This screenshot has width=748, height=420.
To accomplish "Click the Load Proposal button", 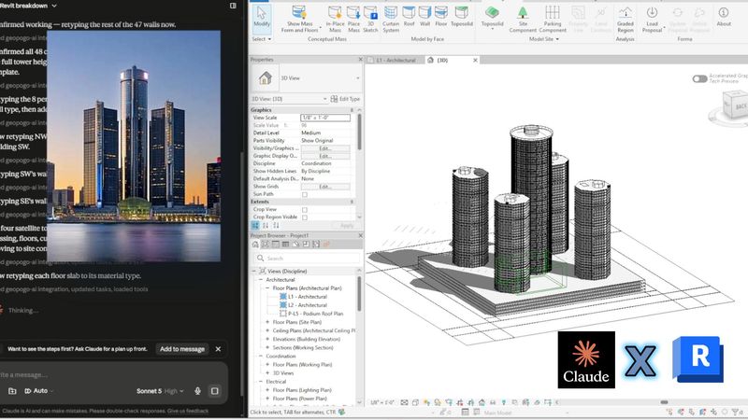I will click(x=652, y=19).
